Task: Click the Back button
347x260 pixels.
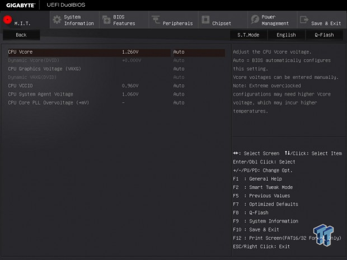Action: coord(21,35)
